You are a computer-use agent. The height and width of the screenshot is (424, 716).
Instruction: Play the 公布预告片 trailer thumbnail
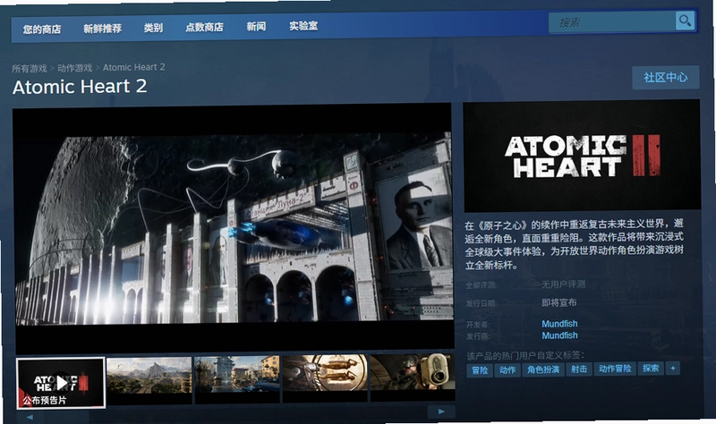pyautogui.click(x=61, y=383)
